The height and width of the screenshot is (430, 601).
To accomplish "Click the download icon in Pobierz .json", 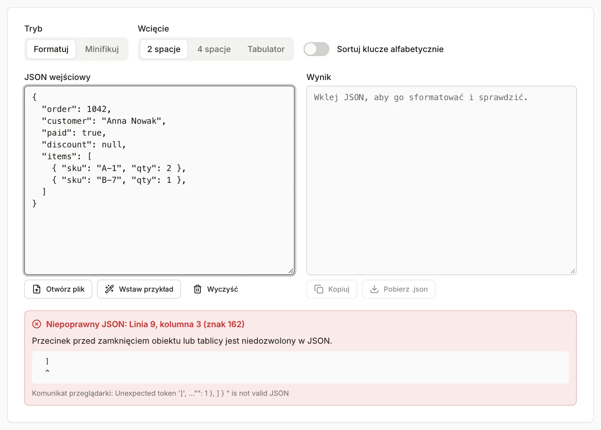I will click(374, 289).
